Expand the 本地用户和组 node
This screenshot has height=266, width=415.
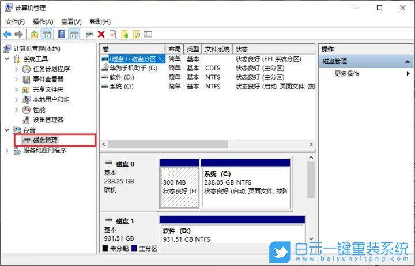[16, 100]
